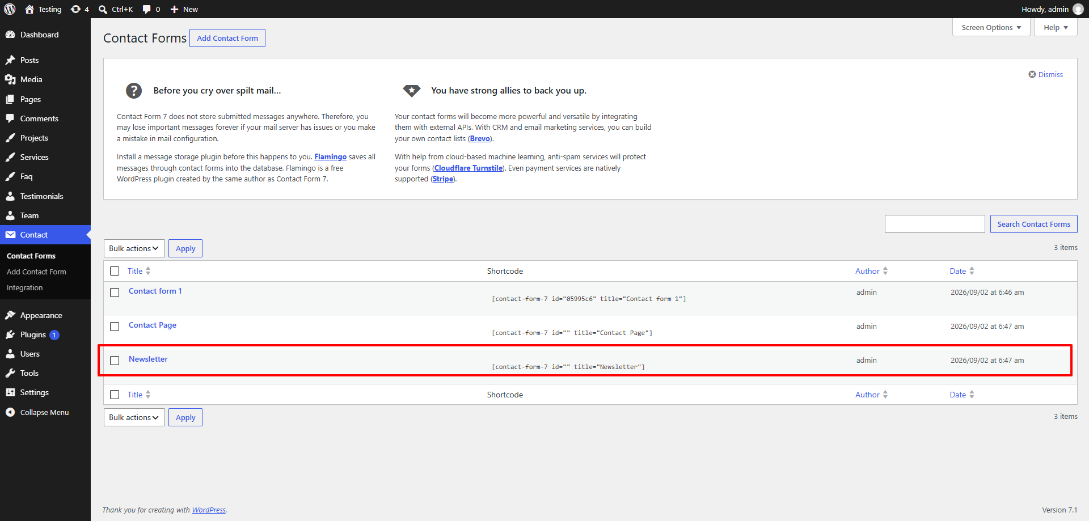The width and height of the screenshot is (1089, 521).
Task: Click the admin avatar icon
Action: coord(1078,9)
